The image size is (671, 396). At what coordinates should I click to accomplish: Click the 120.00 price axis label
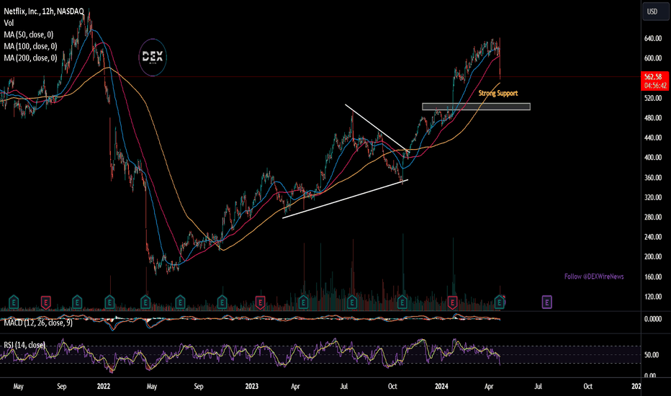point(653,297)
